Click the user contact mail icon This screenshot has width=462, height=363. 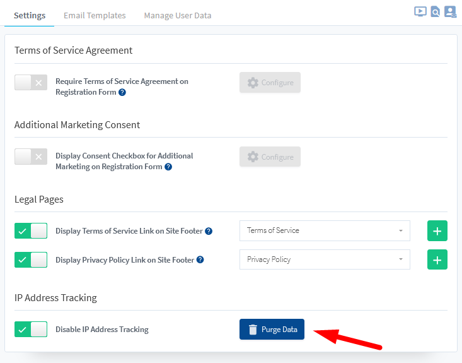click(x=450, y=11)
